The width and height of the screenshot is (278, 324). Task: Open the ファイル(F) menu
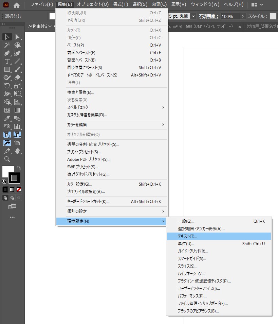click(42, 4)
